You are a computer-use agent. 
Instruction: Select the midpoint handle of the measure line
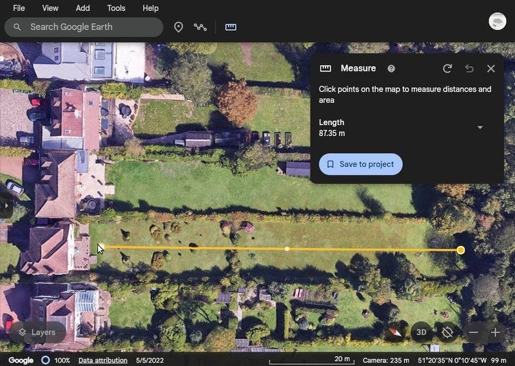(x=287, y=249)
